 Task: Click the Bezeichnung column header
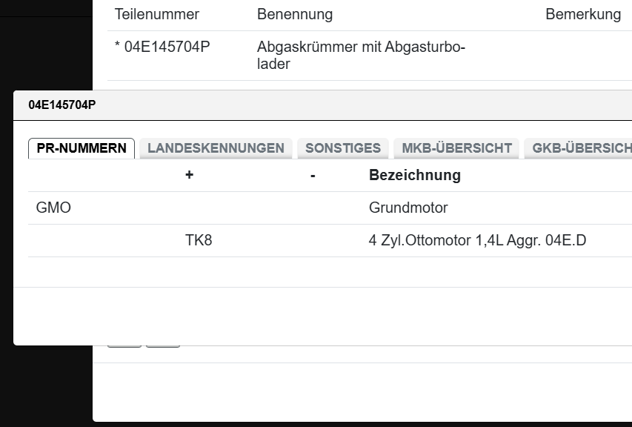414,175
